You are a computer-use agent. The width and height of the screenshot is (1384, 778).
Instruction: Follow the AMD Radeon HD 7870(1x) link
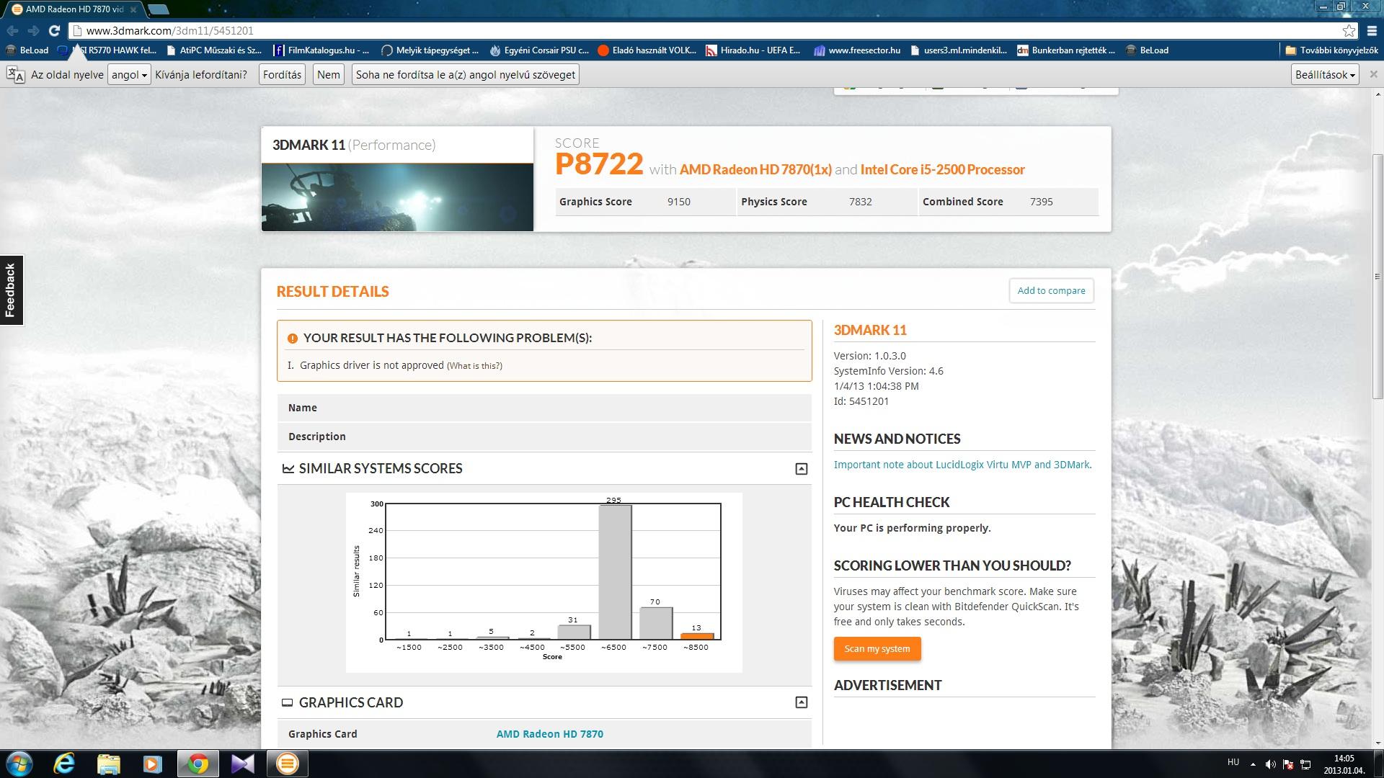pyautogui.click(x=755, y=170)
